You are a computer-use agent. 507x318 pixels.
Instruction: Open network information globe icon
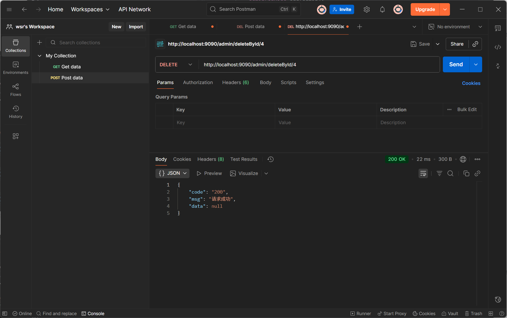click(x=463, y=159)
